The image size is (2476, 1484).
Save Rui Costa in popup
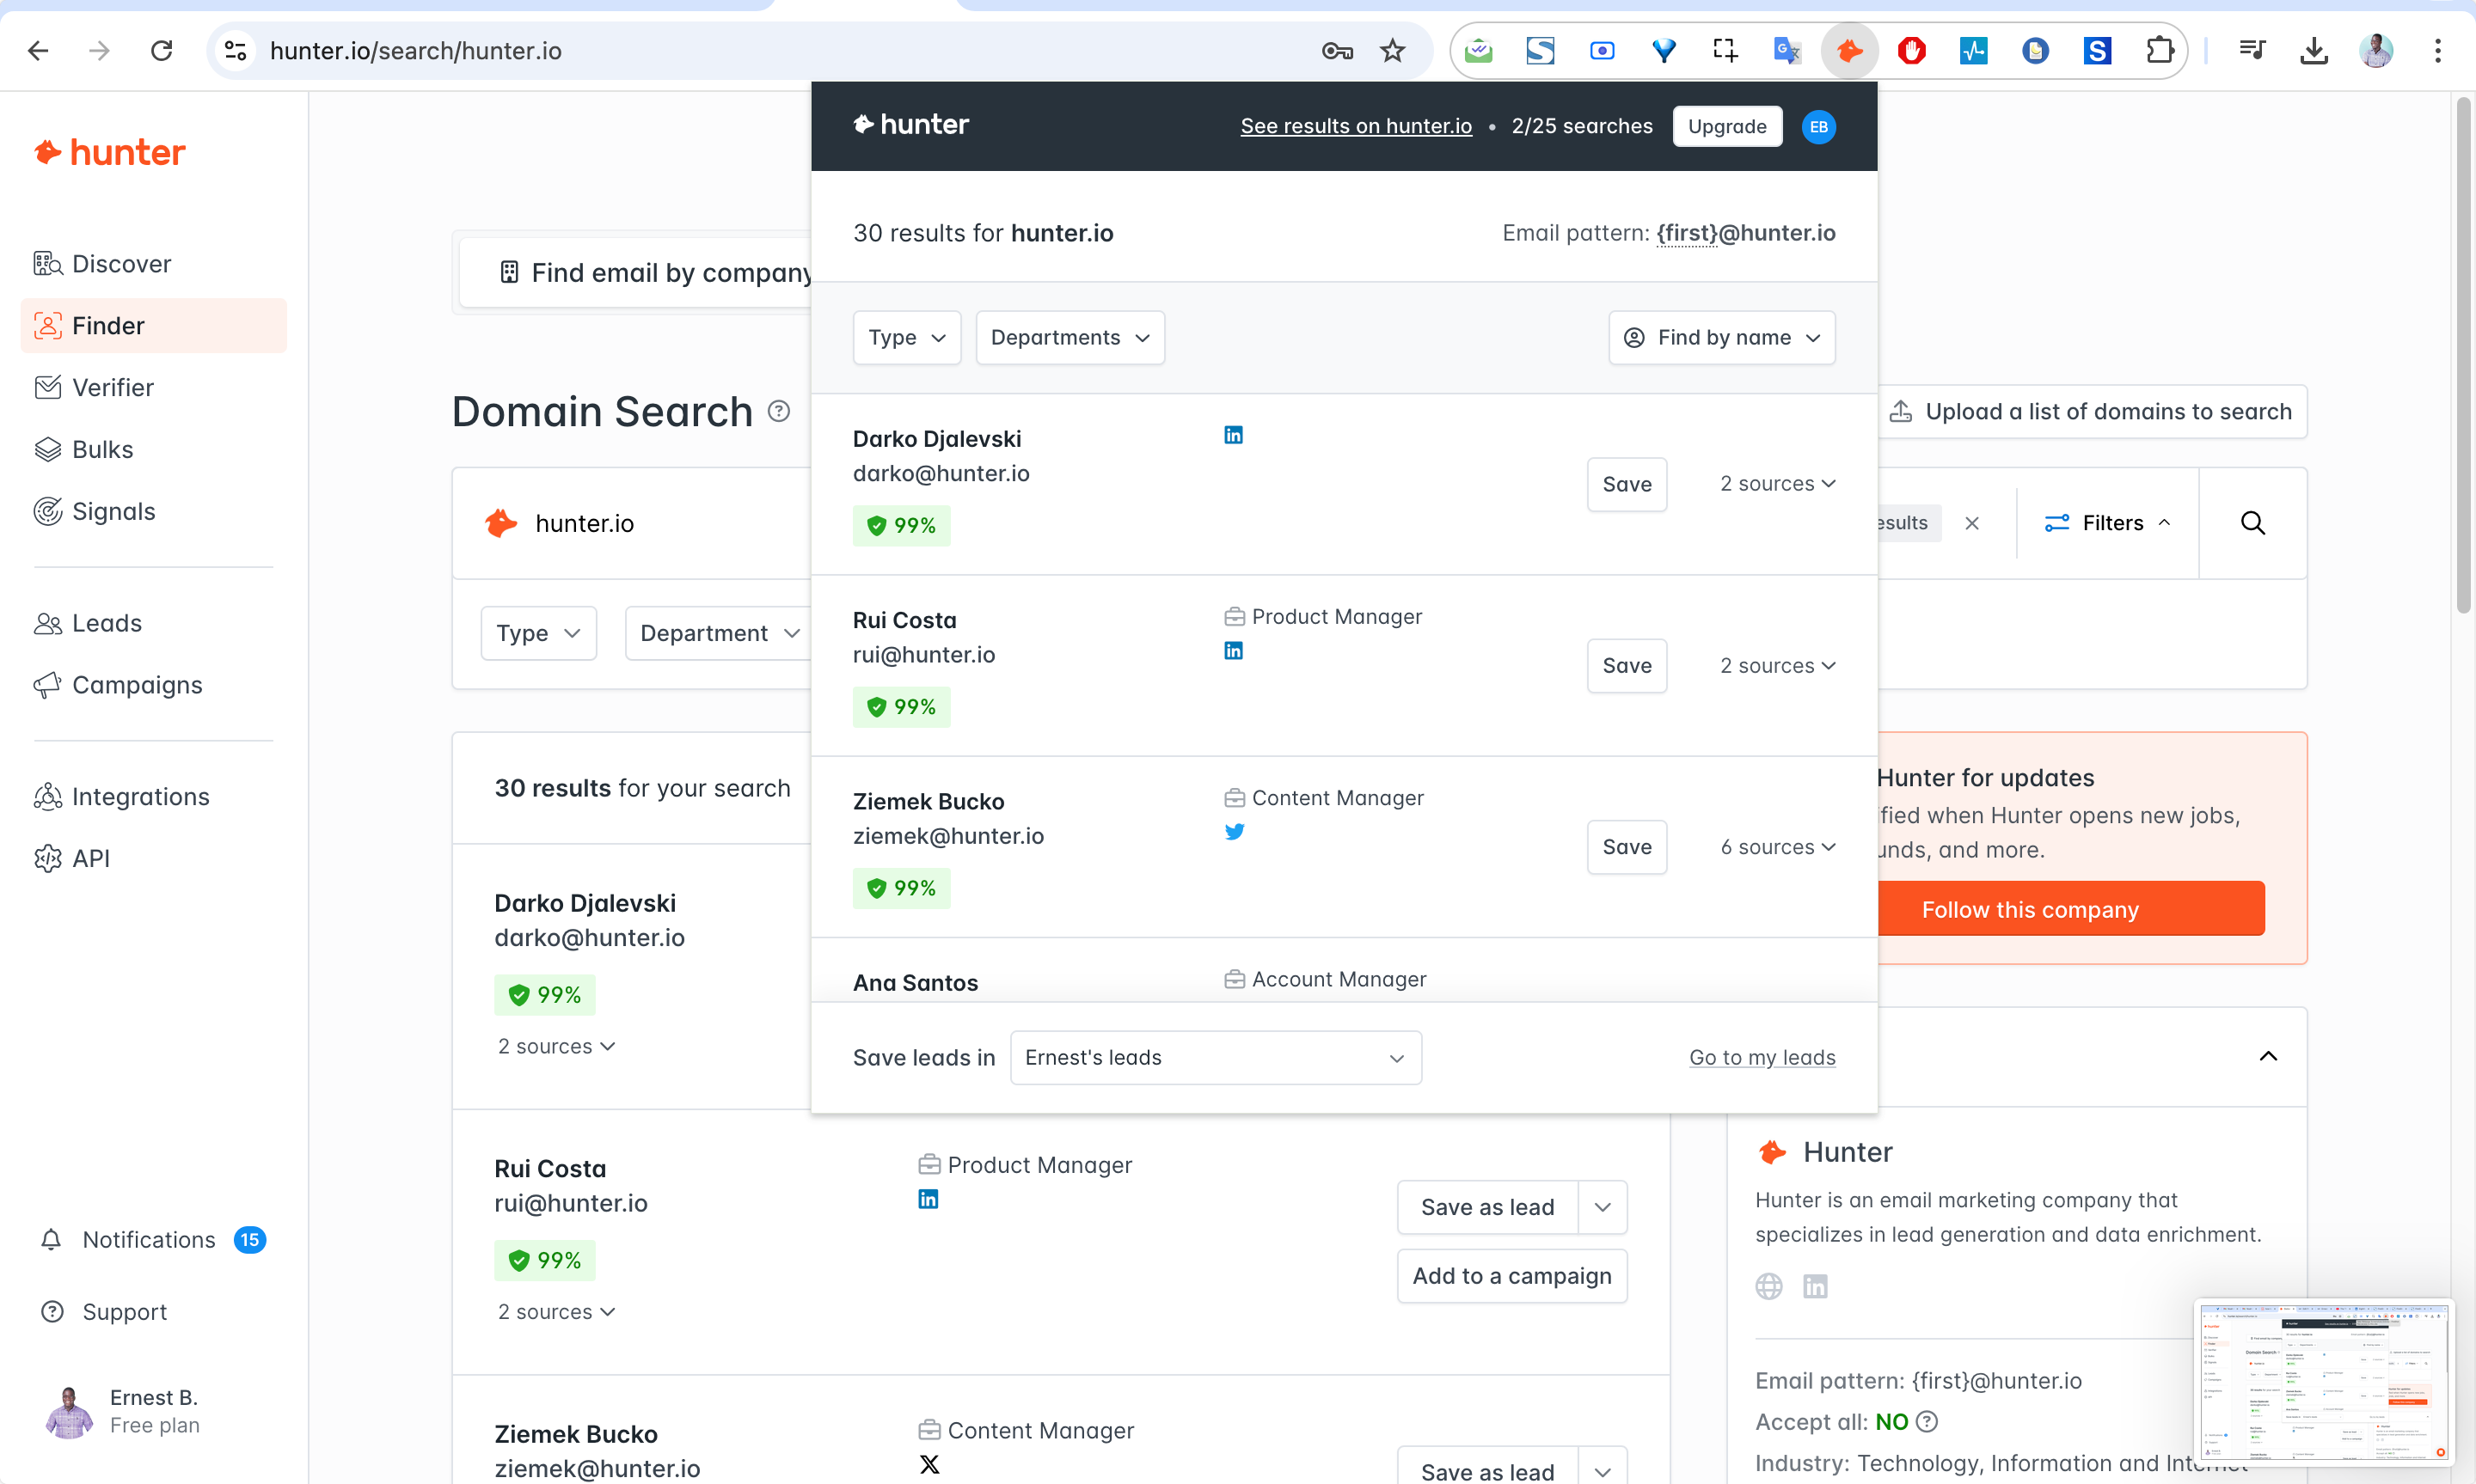click(1627, 666)
